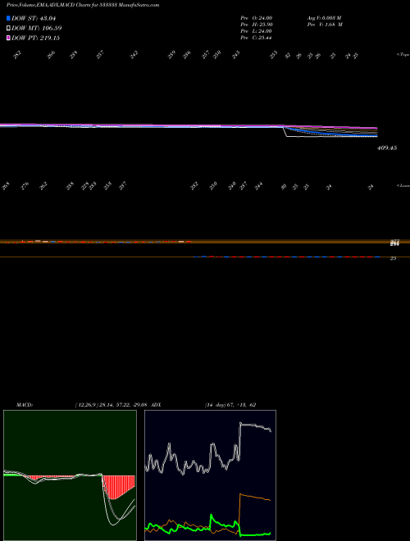Click the ADX (14 day) values text
The image size is (410, 541).
click(230, 405)
